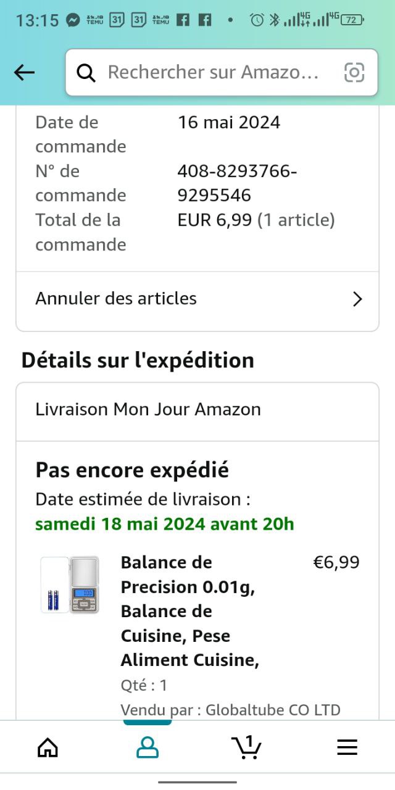
Task: Tap the order number 408-8293766-9295546
Action: click(237, 183)
